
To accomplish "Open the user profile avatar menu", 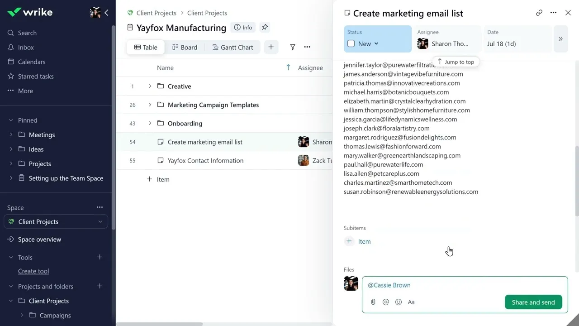I will tap(95, 13).
